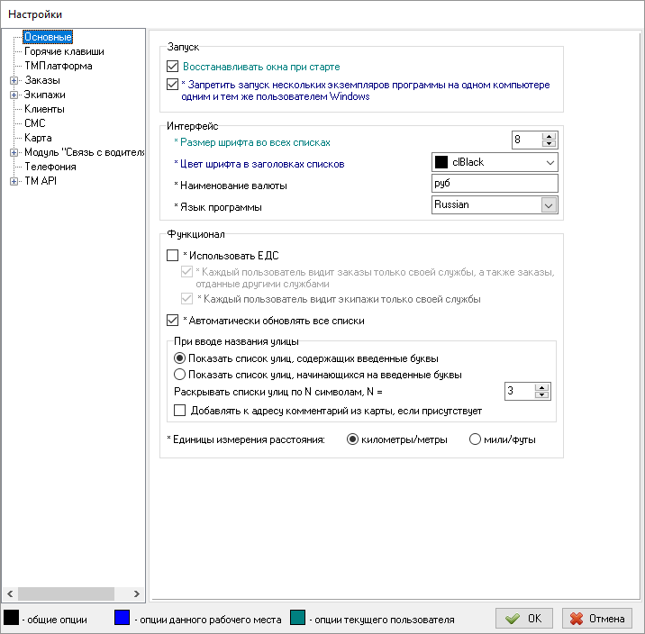Screen dimensions: 645x634
Task: Select 'мили/футы' distance units
Action: (x=475, y=439)
